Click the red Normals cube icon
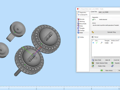 coord(78,19)
